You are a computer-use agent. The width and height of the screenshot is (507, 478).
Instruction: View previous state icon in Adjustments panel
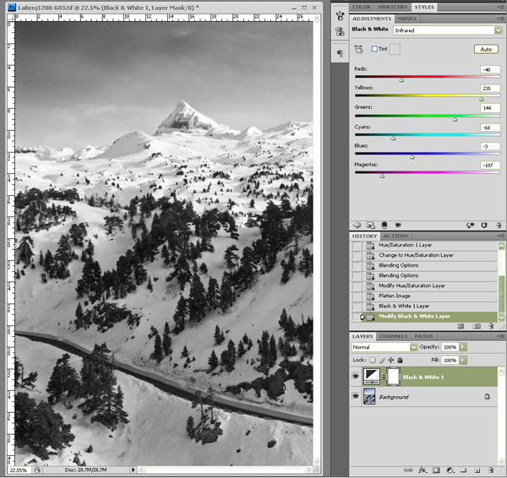[470, 225]
